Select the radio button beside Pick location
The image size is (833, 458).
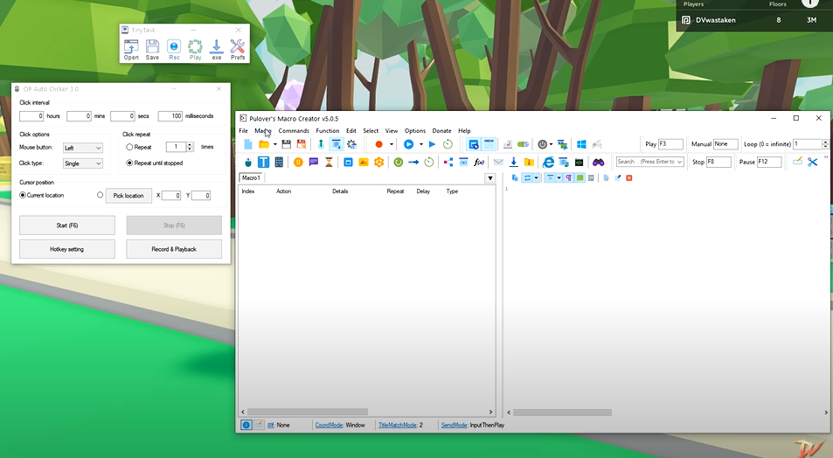pos(100,195)
